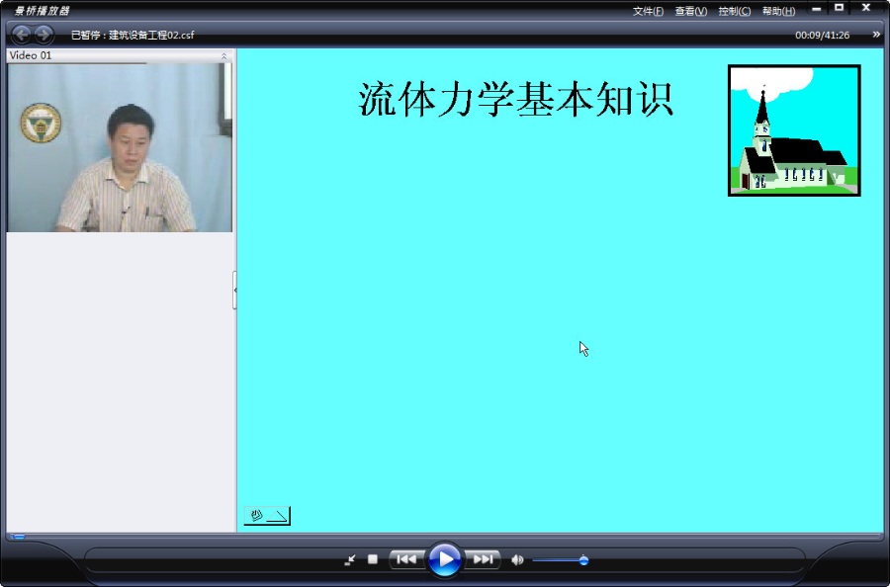This screenshot has width=890, height=587.
Task: Skip to the previous chapter
Action: tap(406, 559)
